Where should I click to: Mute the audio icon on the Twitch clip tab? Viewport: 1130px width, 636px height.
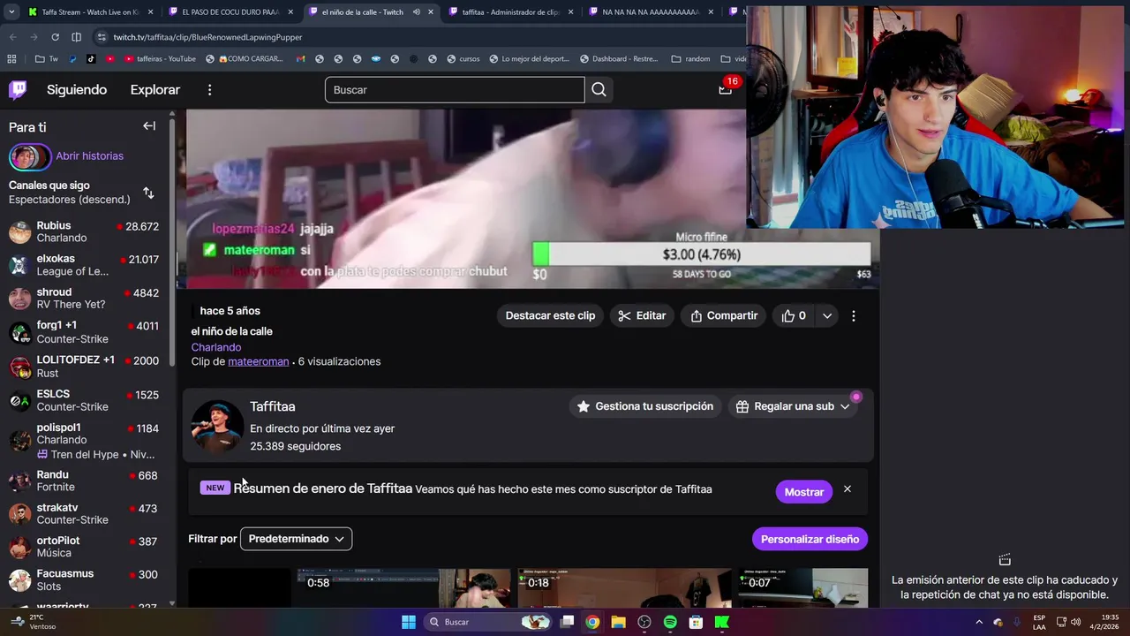click(416, 12)
